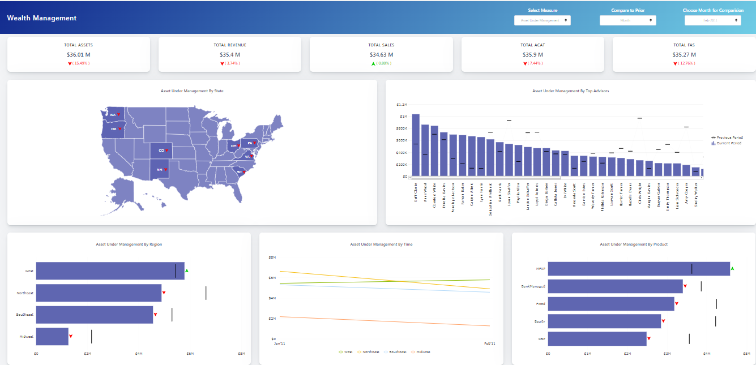This screenshot has height=365, width=756.
Task: Open Choose Month for Comparison dropdown
Action: click(x=712, y=20)
